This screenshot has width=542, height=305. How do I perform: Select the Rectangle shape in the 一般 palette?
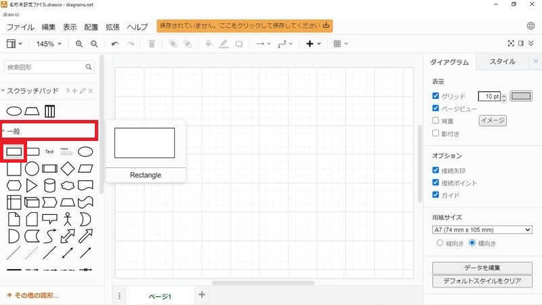point(14,151)
